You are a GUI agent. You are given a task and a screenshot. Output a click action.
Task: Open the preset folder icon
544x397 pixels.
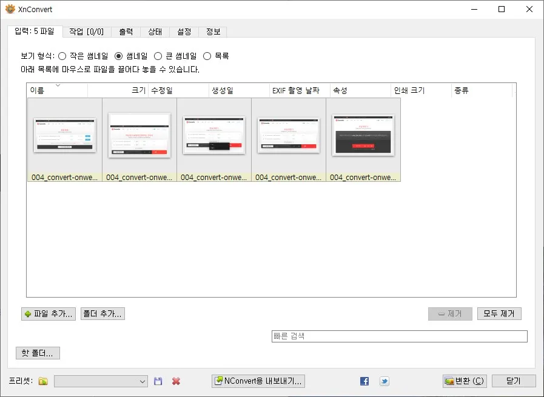point(43,381)
